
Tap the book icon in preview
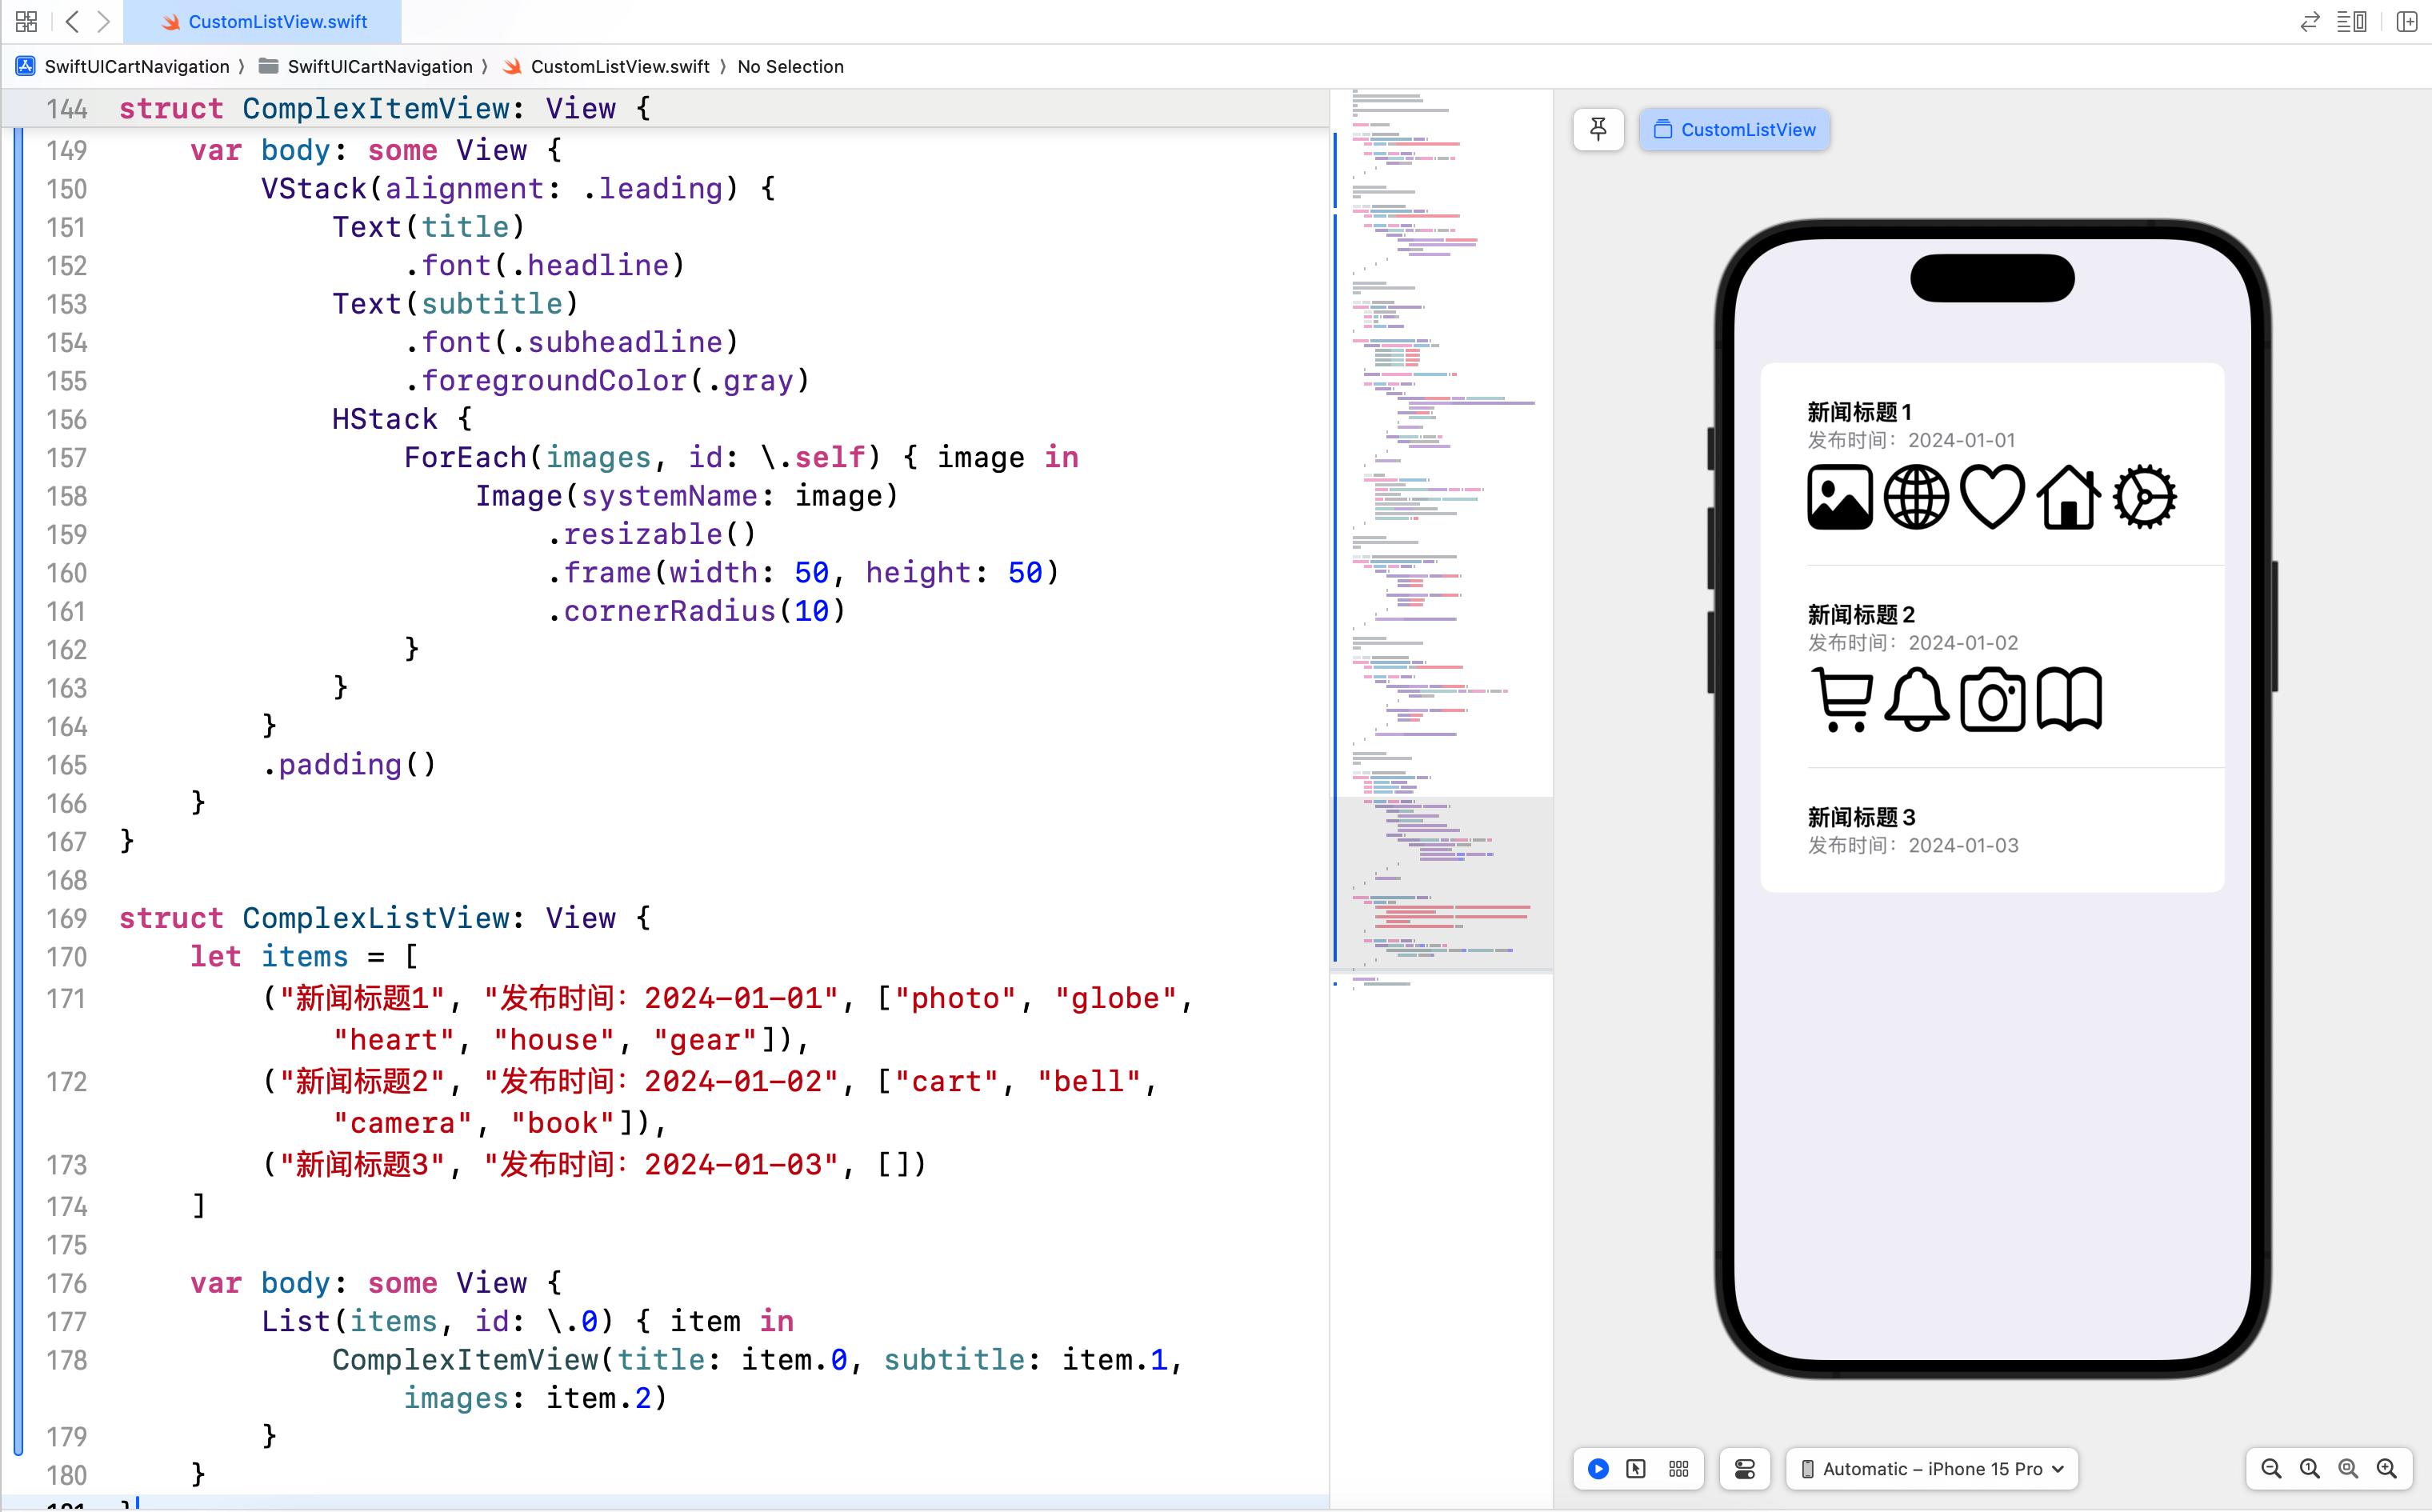click(2069, 699)
